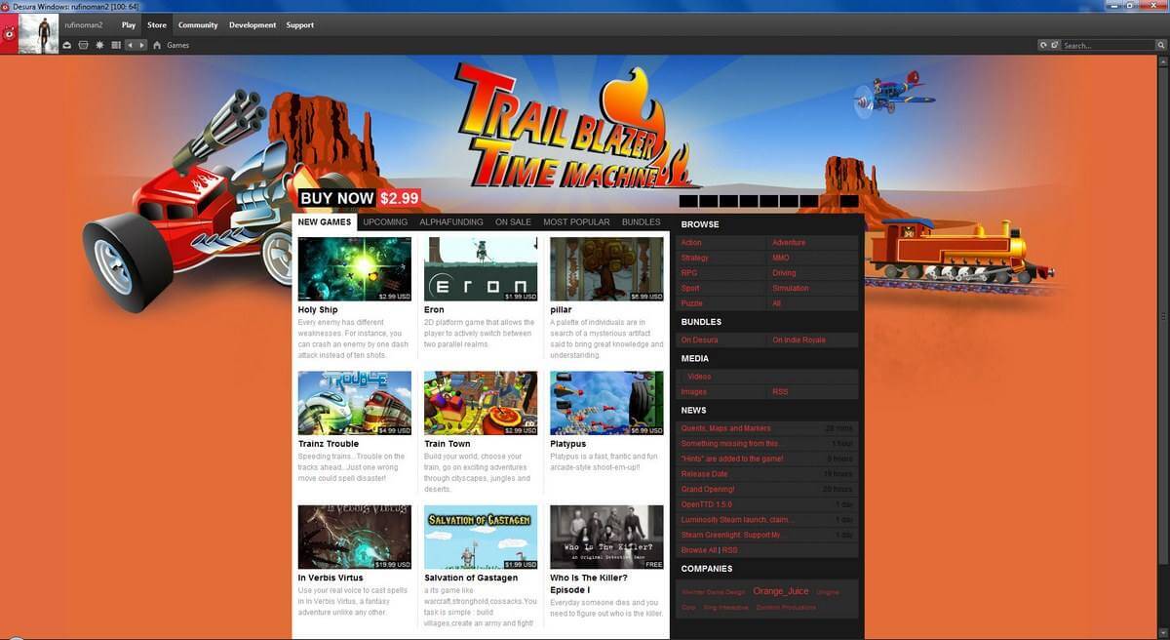Open the Holy Ship game thumbnail
The image size is (1170, 640).
(x=355, y=268)
